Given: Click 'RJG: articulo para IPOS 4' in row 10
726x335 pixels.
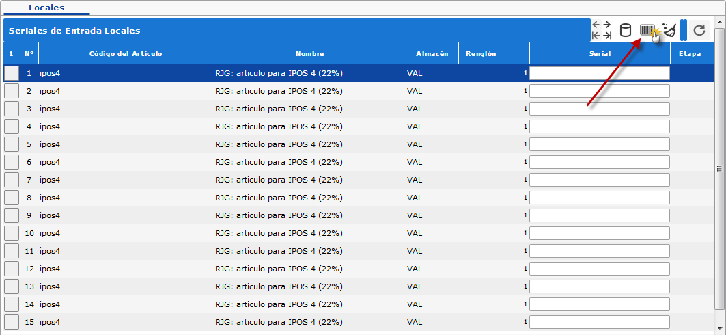Looking at the screenshot, I should (266, 233).
